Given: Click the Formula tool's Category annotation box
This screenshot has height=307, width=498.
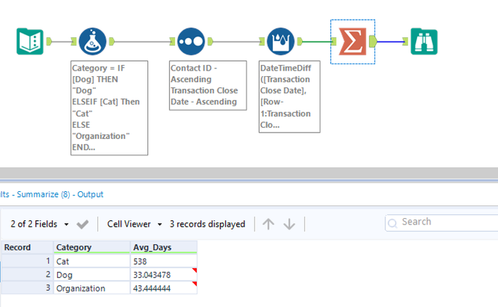Looking at the screenshot, I should (x=109, y=107).
